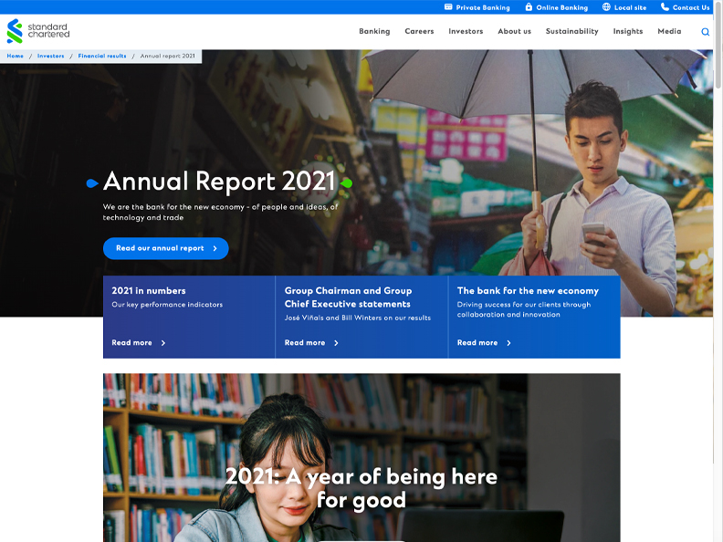Click the Financial results breadcrumb
This screenshot has width=723, height=542.
pos(102,56)
